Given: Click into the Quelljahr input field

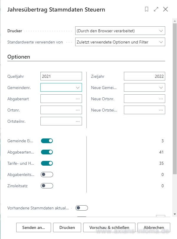Looking at the screenshot, I should tap(61, 76).
